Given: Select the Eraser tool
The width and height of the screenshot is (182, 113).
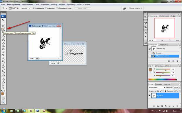Looking at the screenshot, I should (x=3, y=52).
